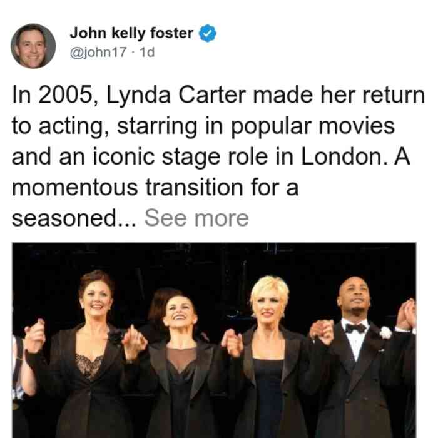Viewport: 438px width, 438px height.
Task: Click the blue verified badge
Action: pos(208,33)
